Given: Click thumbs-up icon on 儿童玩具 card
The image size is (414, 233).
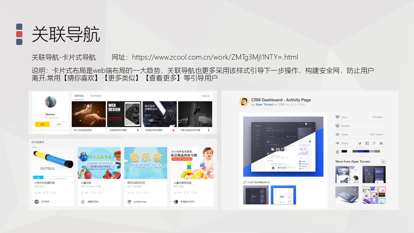Looking at the screenshot, I should 100,193.
